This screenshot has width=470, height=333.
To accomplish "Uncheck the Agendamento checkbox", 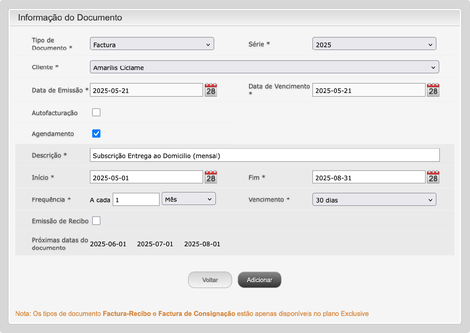I will point(96,133).
